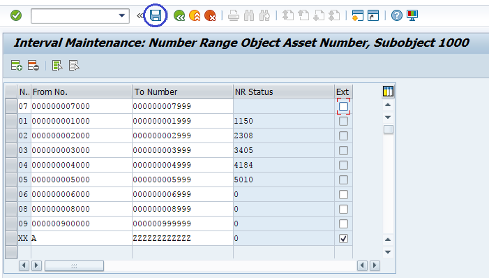Click inside the command input field
Image resolution: width=489 pixels, height=278 pixels.
point(75,15)
